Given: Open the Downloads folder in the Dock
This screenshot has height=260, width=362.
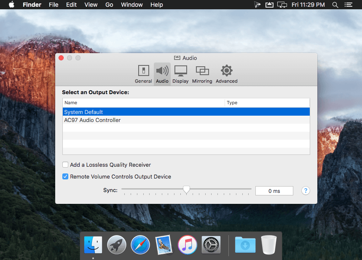Looking at the screenshot, I should [245, 245].
